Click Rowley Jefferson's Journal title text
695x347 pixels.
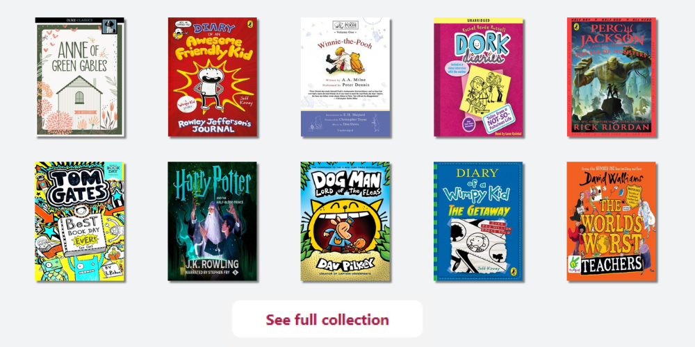coord(213,126)
